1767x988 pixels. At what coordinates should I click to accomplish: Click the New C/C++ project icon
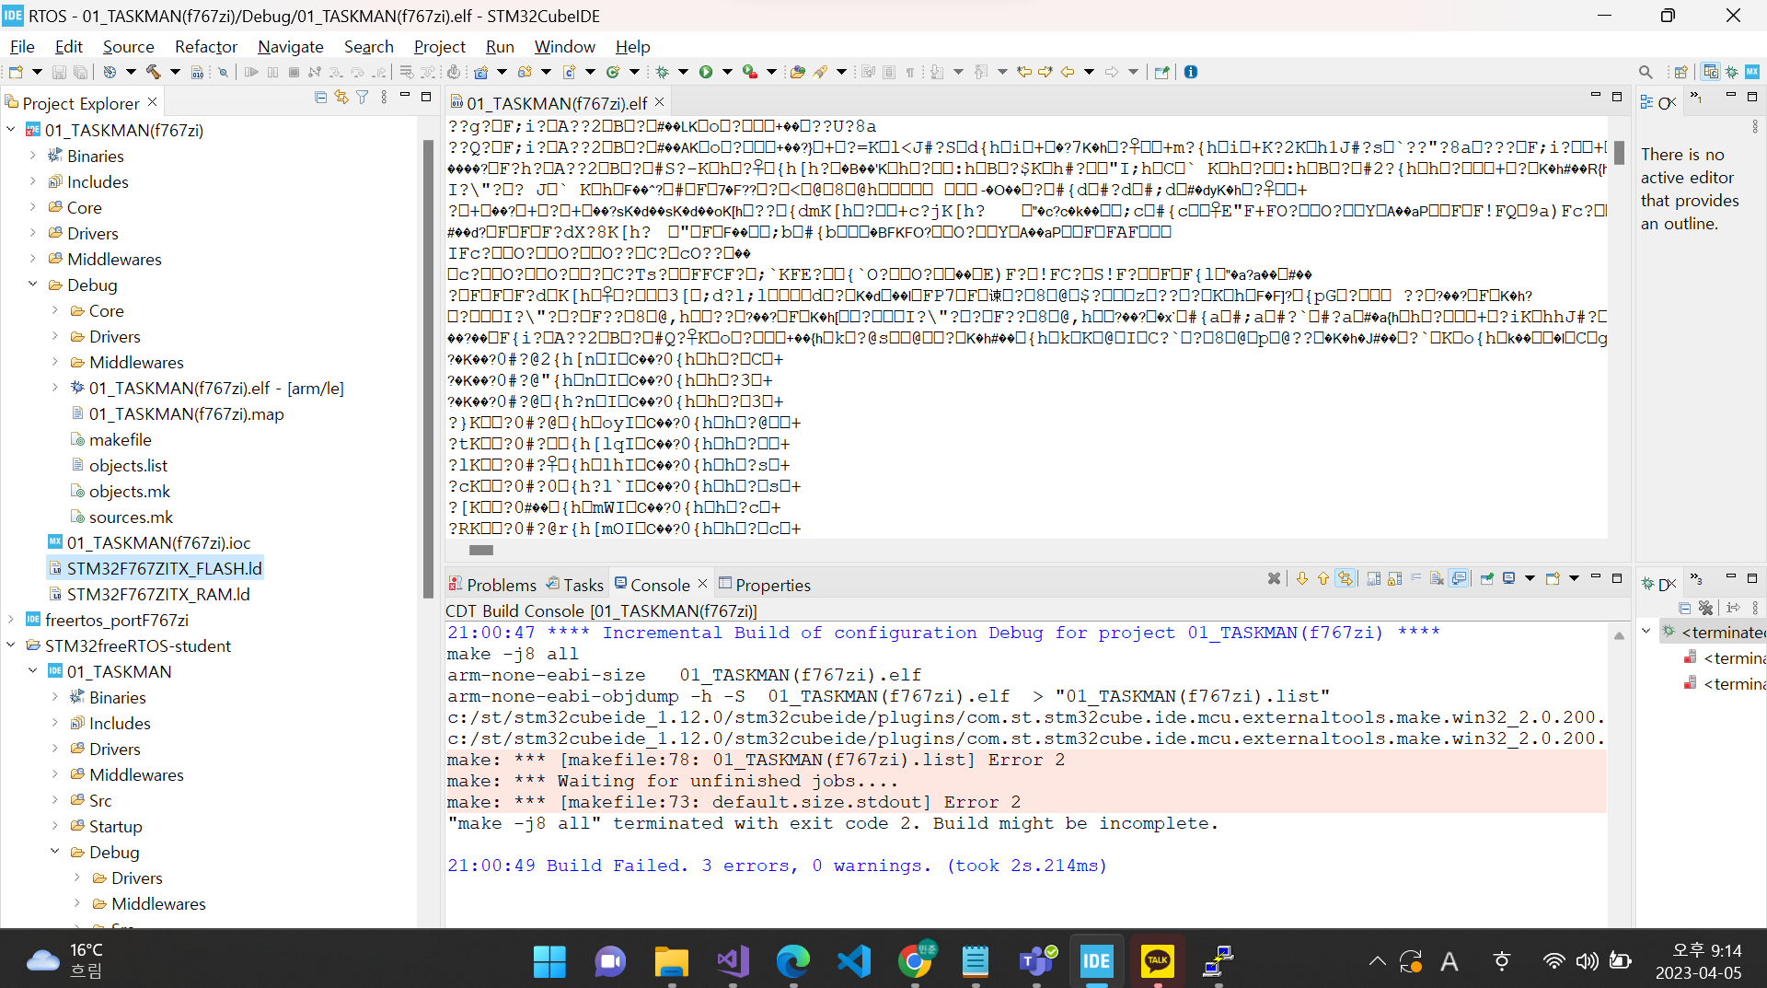(480, 72)
